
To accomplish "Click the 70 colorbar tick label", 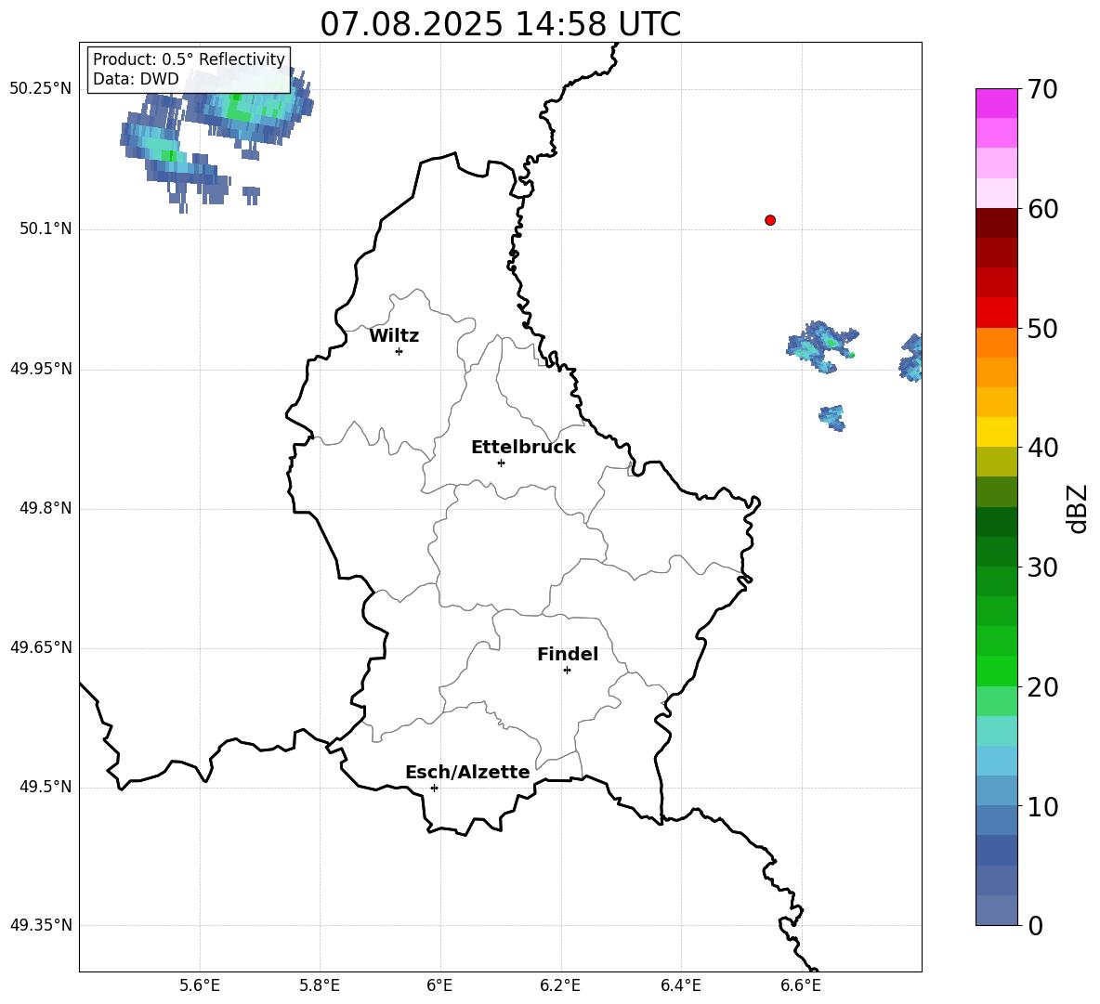I will 1042,90.
